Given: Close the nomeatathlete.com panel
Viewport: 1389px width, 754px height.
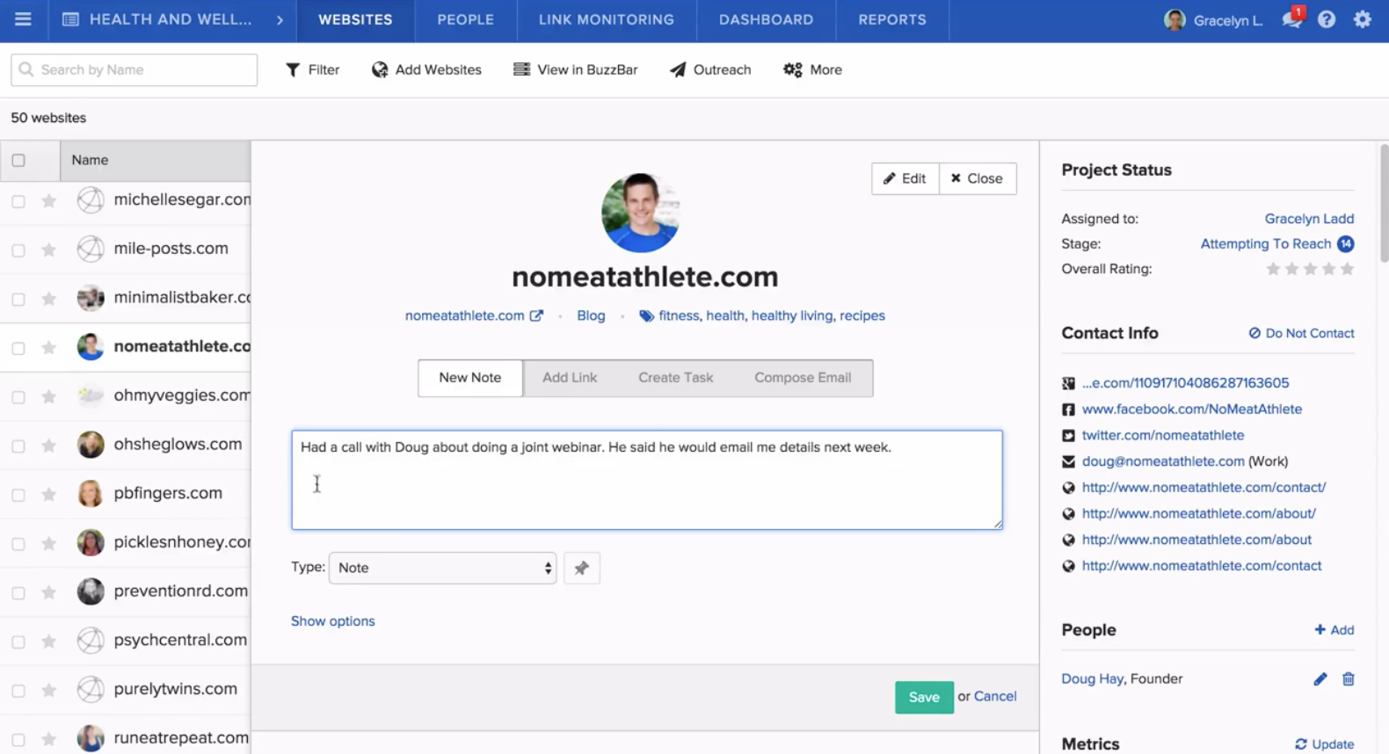Looking at the screenshot, I should [x=978, y=178].
